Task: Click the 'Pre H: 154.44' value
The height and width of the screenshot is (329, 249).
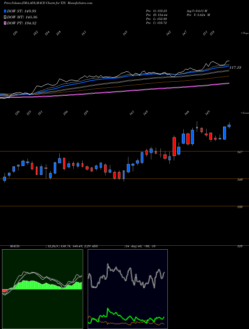Action: pyautogui.click(x=156, y=15)
